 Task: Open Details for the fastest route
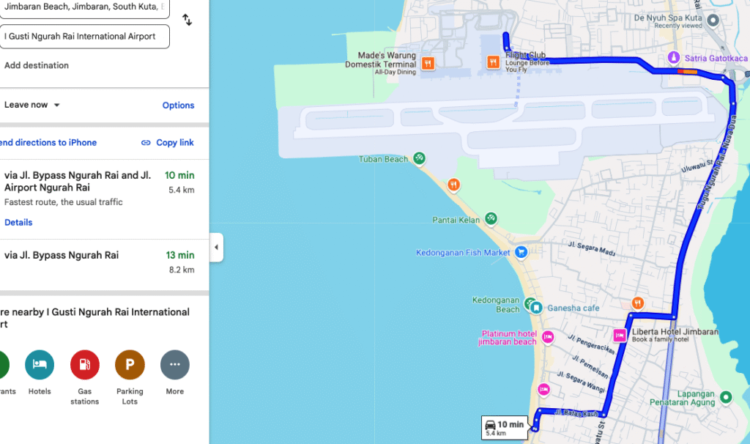point(18,223)
